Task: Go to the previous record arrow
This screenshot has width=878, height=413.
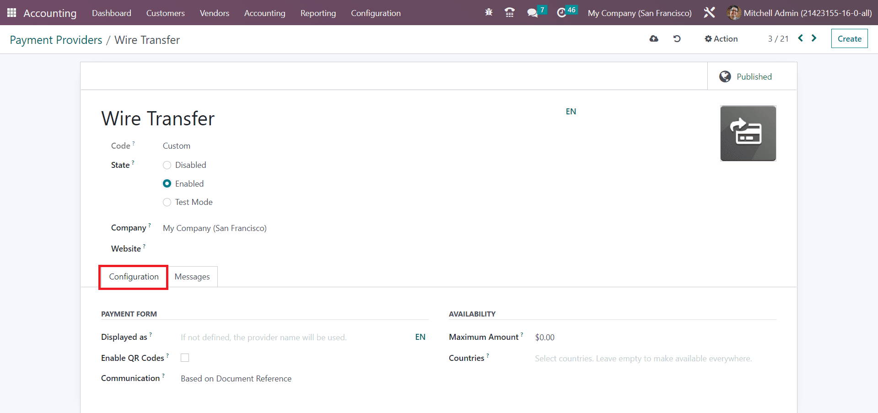Action: (x=801, y=38)
